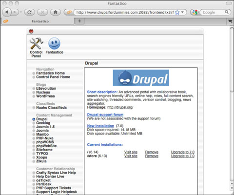Screen dimensions: 234x195
Task: Click the scrollbar down arrow
Action: (232, 188)
